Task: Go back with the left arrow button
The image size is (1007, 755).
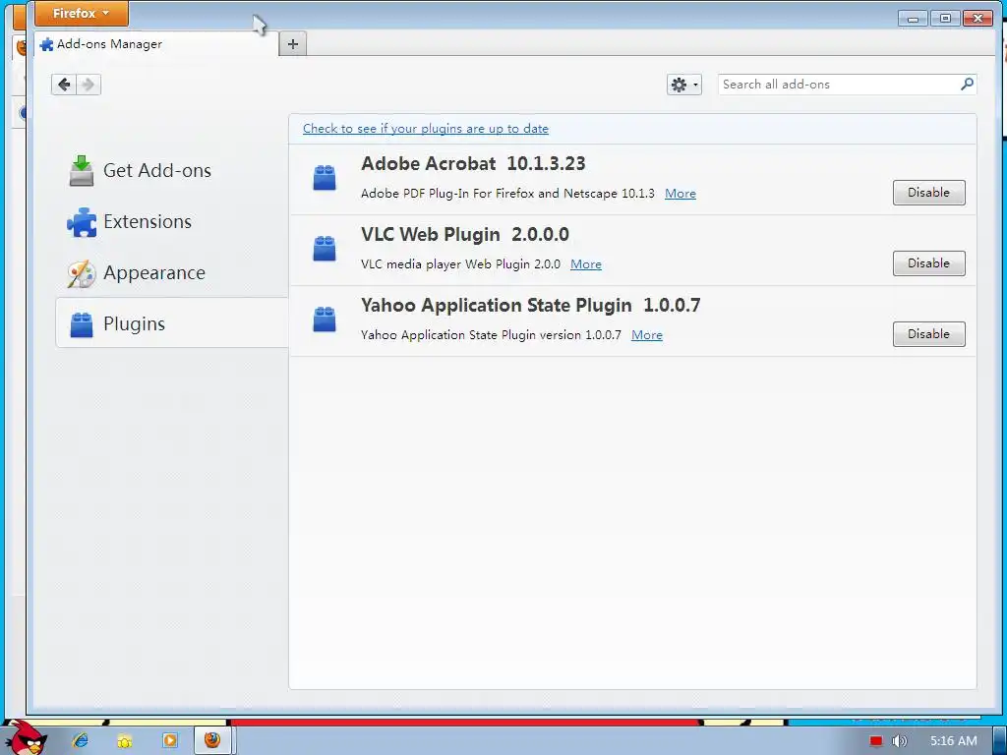Action: point(64,85)
